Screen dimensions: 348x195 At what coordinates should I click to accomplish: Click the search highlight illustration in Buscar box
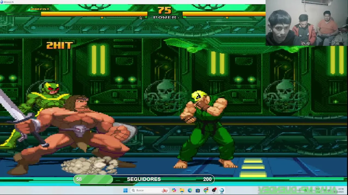[x=165, y=190]
